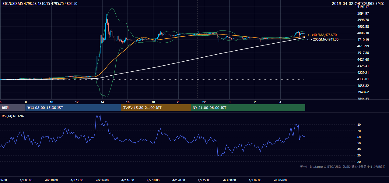
Task: Click hour 12 on the price chart axis
Action: click(77, 102)
